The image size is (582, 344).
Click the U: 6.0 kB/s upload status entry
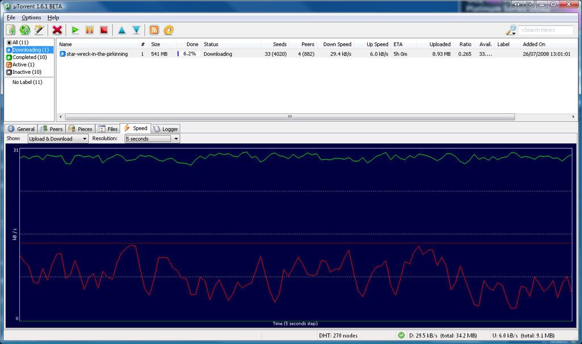(523, 335)
